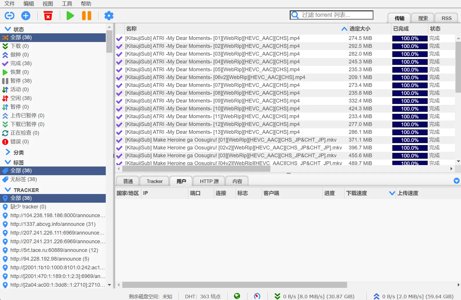Select the 缺少 tracker (0) filter

pos(53,207)
